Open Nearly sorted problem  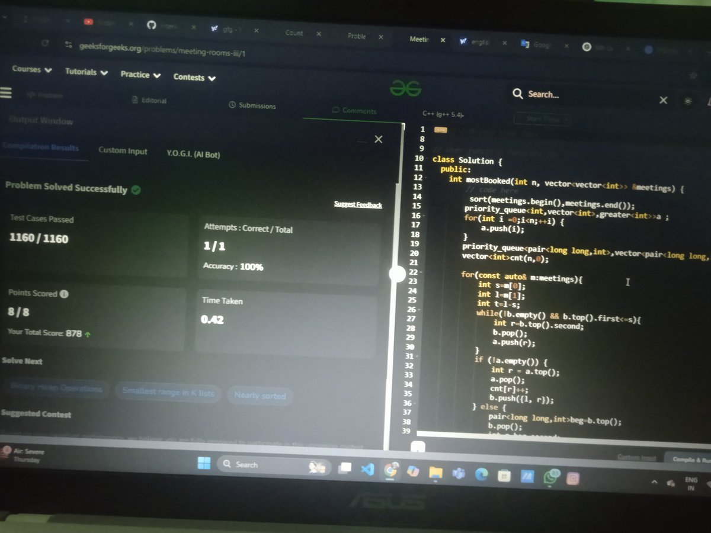260,395
